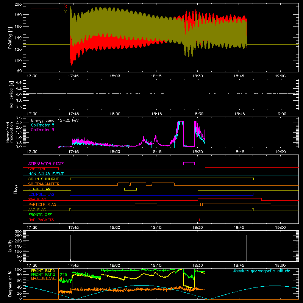This screenshot has height=303, width=303.
Task: Click the ATTENUATOR_STATE flag label
Action: click(46, 164)
